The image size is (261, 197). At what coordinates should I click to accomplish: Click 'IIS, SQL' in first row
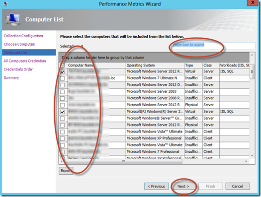tap(227, 71)
